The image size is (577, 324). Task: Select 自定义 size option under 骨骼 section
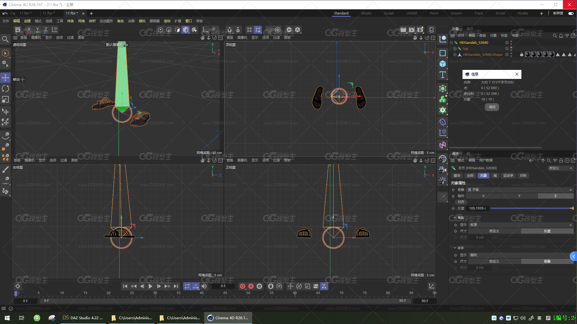pyautogui.click(x=494, y=231)
